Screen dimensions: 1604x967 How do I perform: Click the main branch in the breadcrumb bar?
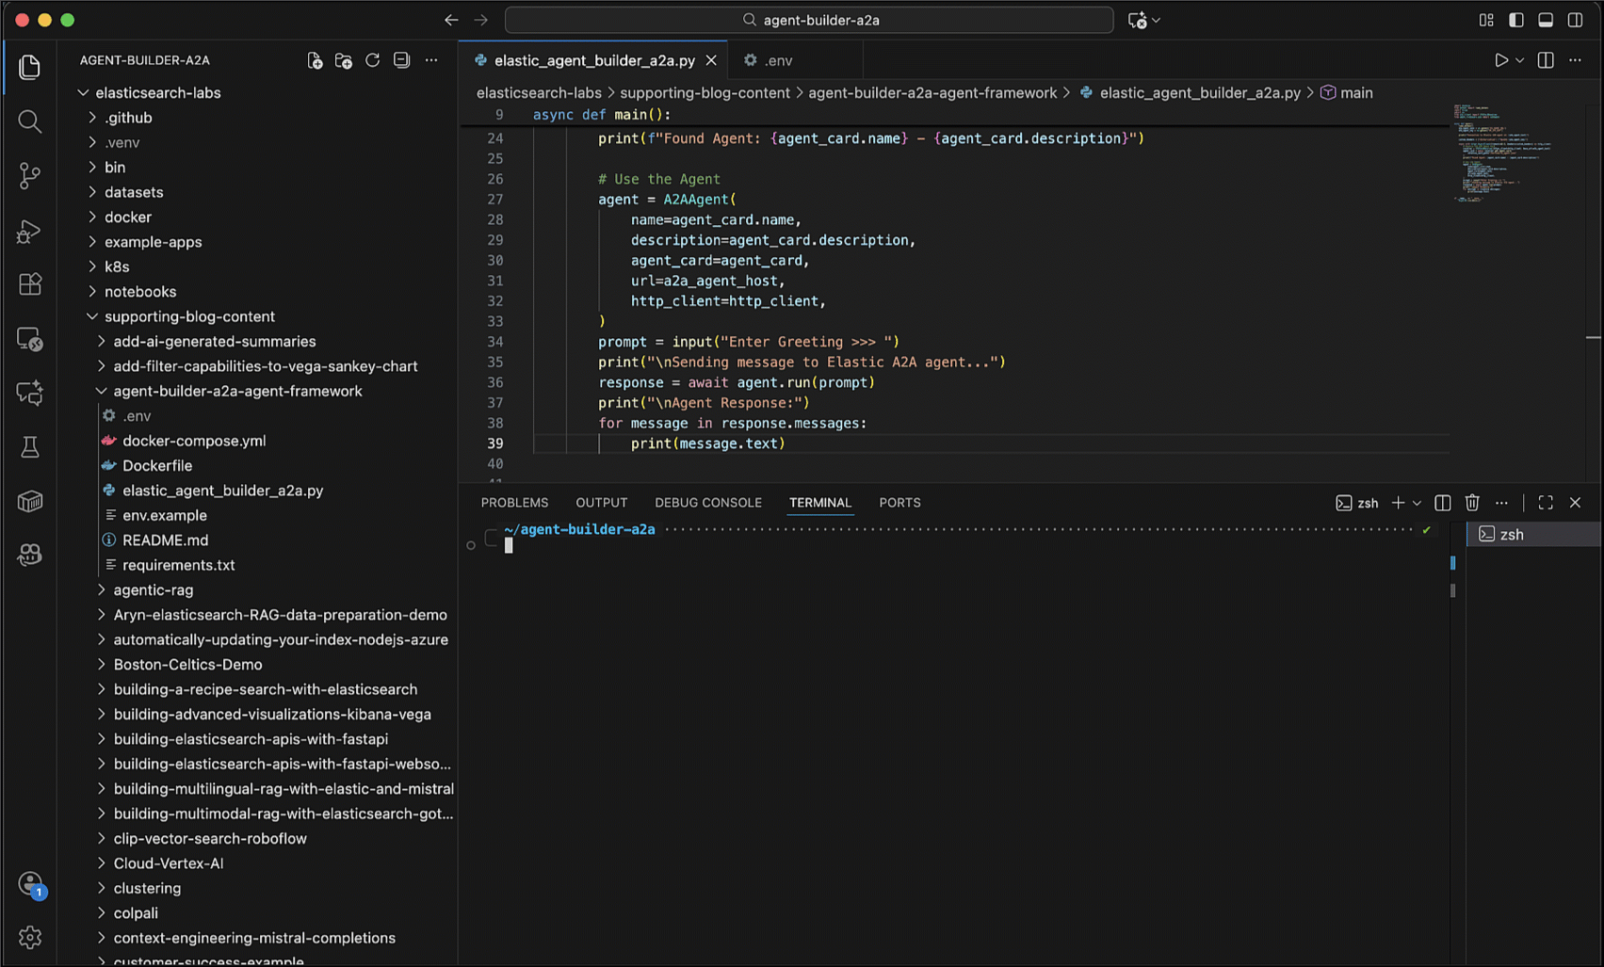1356,92
